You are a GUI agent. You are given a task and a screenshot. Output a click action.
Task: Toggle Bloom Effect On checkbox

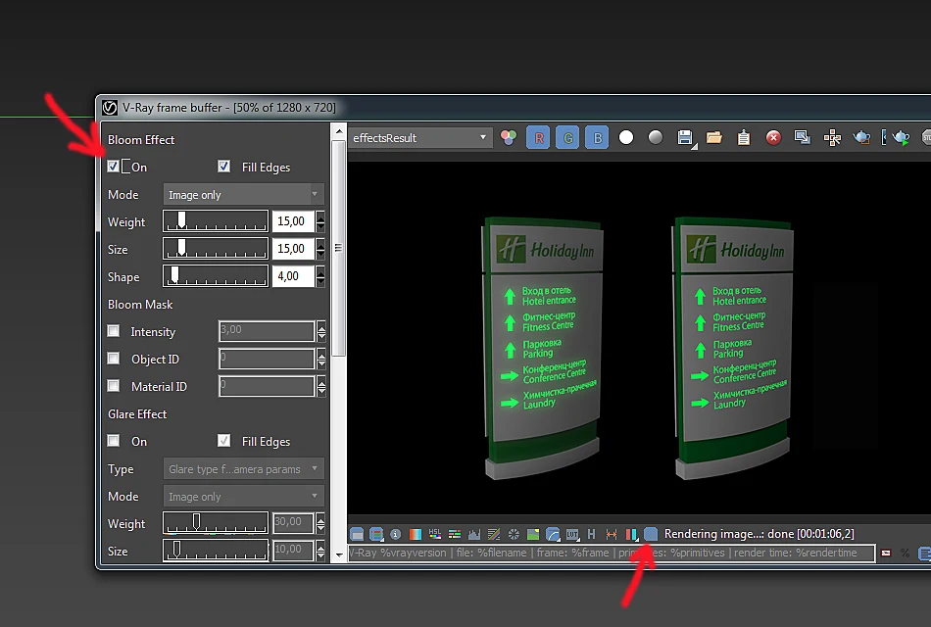pos(113,167)
